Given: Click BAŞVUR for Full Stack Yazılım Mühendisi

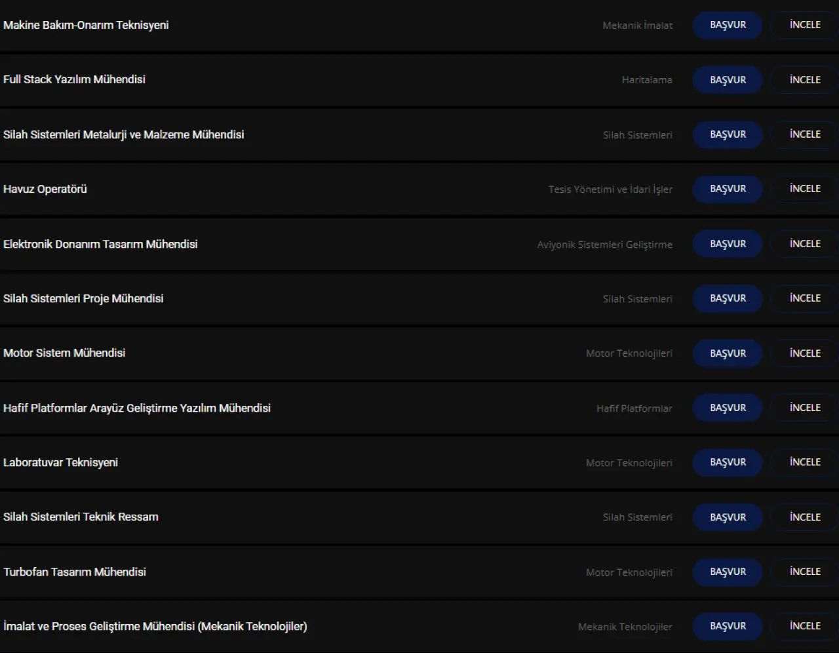Looking at the screenshot, I should point(728,80).
